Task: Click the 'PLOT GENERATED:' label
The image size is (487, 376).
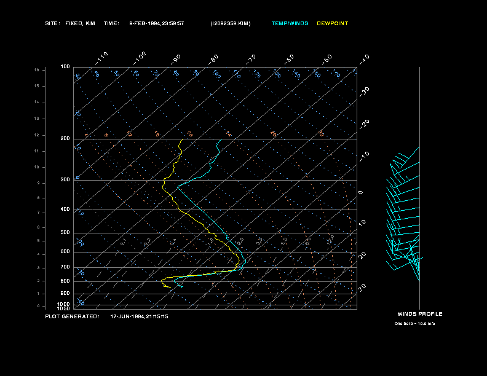Action: (73, 316)
